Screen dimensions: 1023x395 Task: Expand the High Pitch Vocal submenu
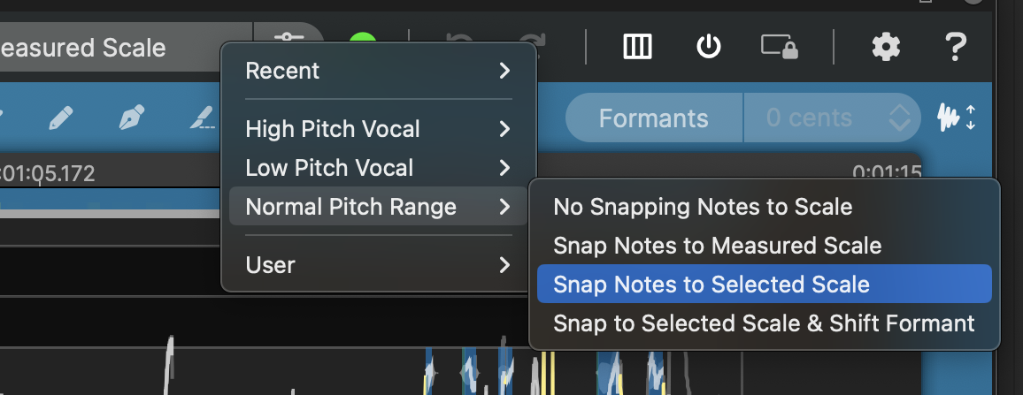tap(378, 129)
